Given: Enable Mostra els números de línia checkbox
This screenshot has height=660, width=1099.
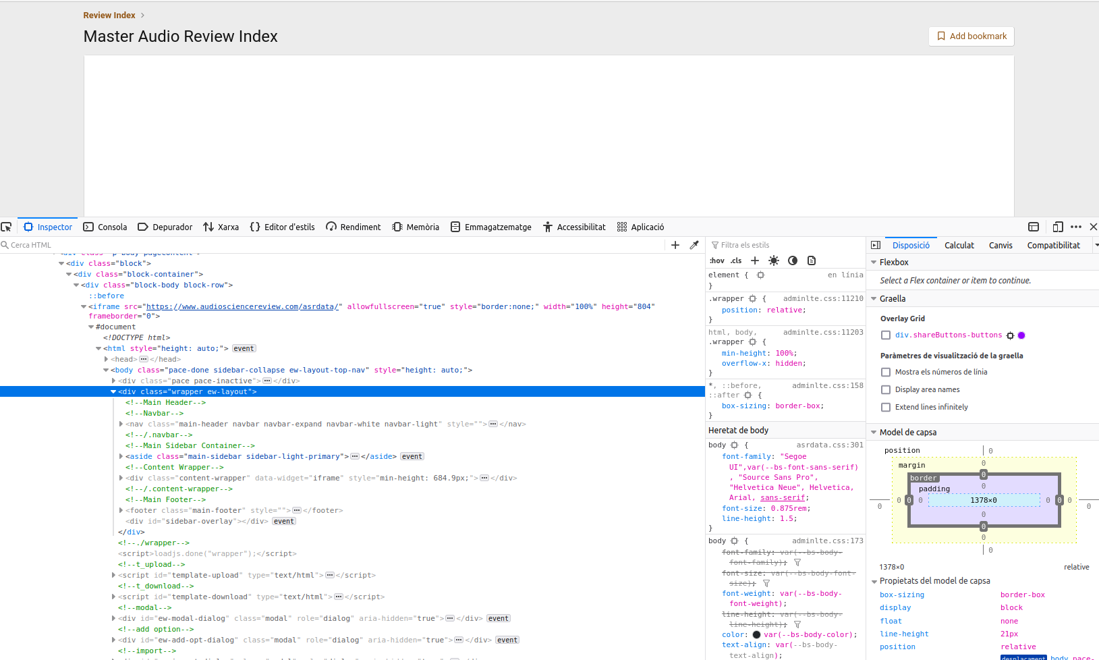Looking at the screenshot, I should pos(886,372).
